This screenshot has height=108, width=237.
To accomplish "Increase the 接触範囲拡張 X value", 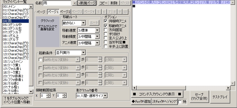I will pyautogui.click(x=48, y=94).
